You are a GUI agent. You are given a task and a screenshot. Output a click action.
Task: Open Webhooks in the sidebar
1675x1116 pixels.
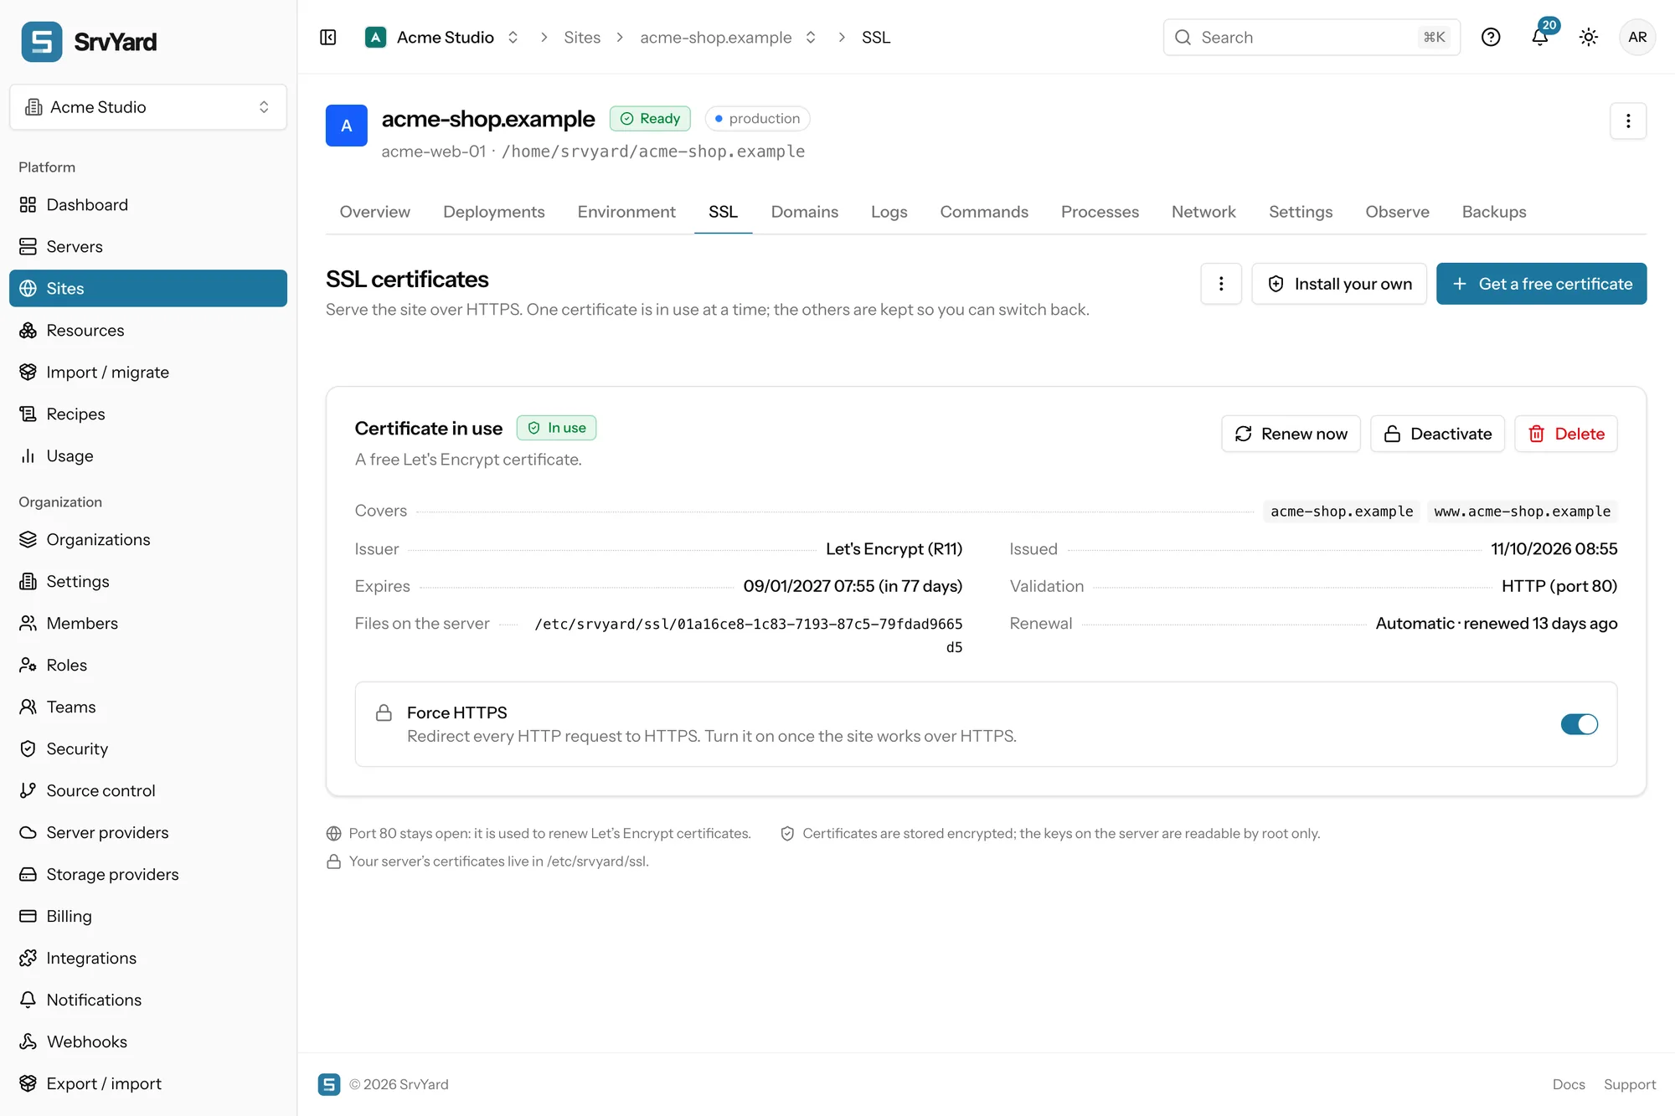coord(148,1042)
